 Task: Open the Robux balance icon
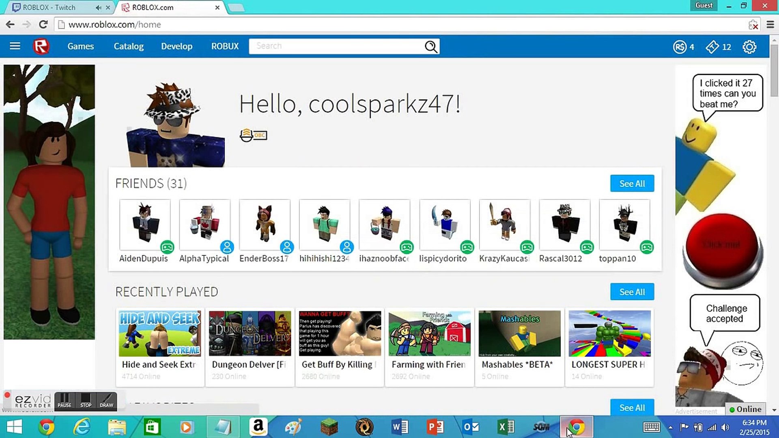tap(680, 47)
